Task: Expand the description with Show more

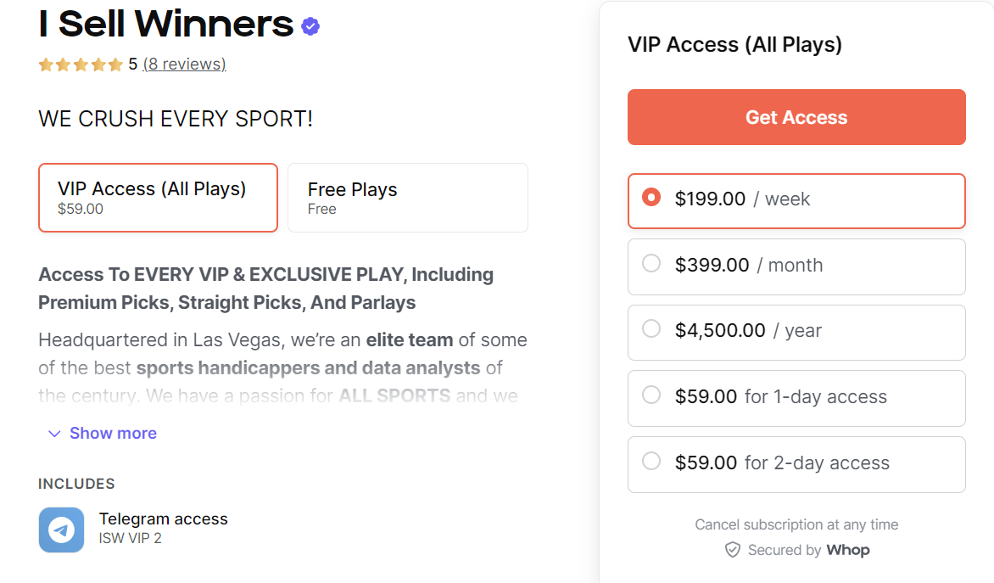Action: 113,433
